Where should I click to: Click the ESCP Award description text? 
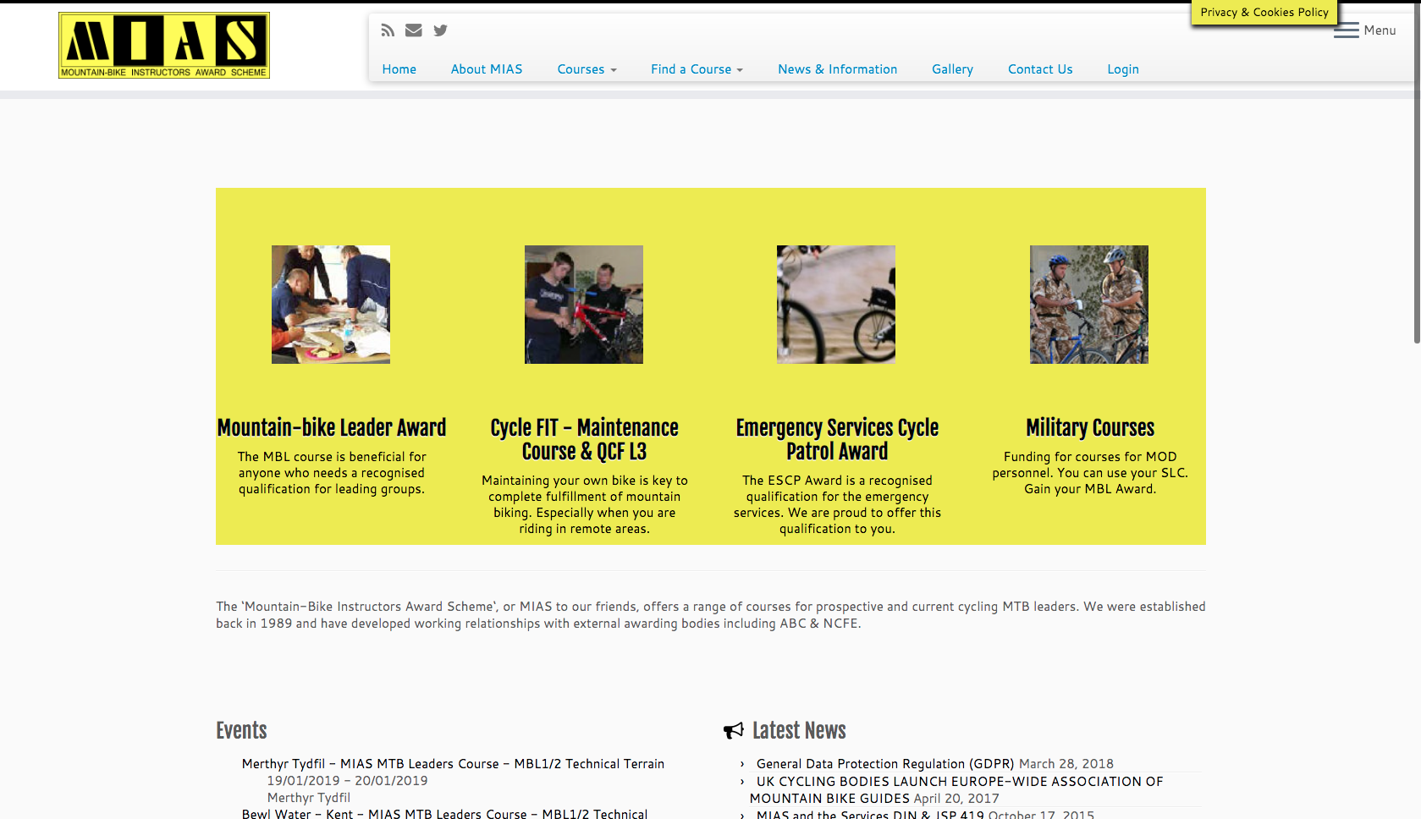[x=837, y=504]
